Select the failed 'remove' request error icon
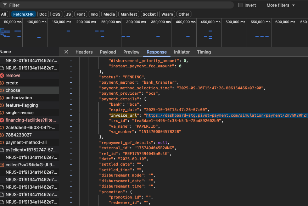The image size is (308, 206). [x=2, y=76]
